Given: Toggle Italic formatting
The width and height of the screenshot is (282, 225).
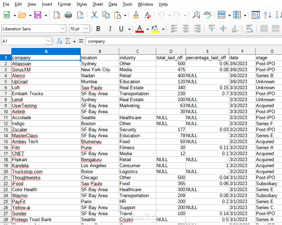Looking at the screenshot, I should click(110, 29).
